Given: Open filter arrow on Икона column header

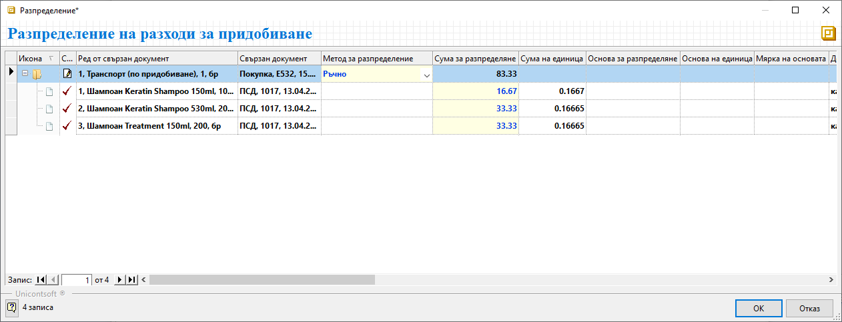Looking at the screenshot, I should point(52,58).
